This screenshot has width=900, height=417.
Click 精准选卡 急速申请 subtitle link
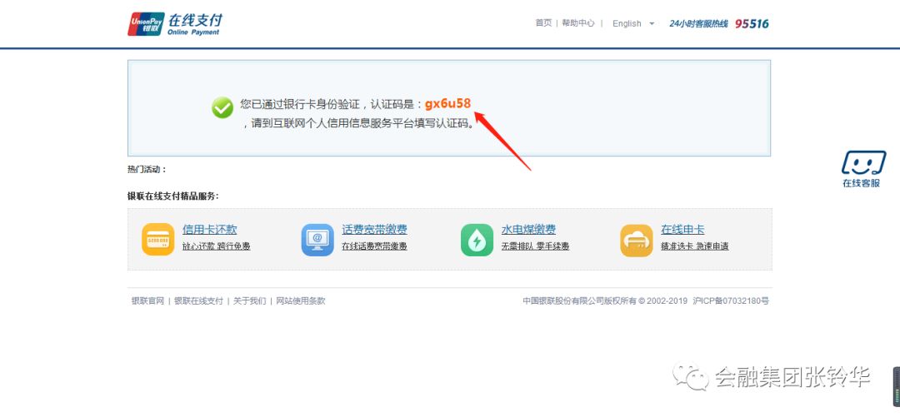tap(694, 246)
